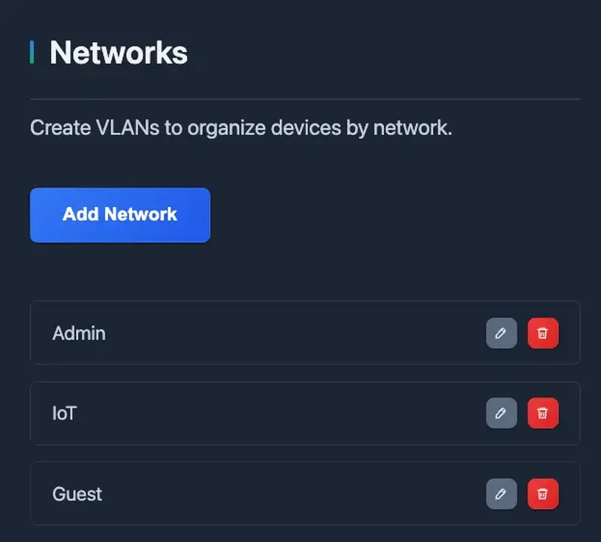Viewport: 601px width, 542px height.
Task: Click the Guest network name label
Action: 77,493
